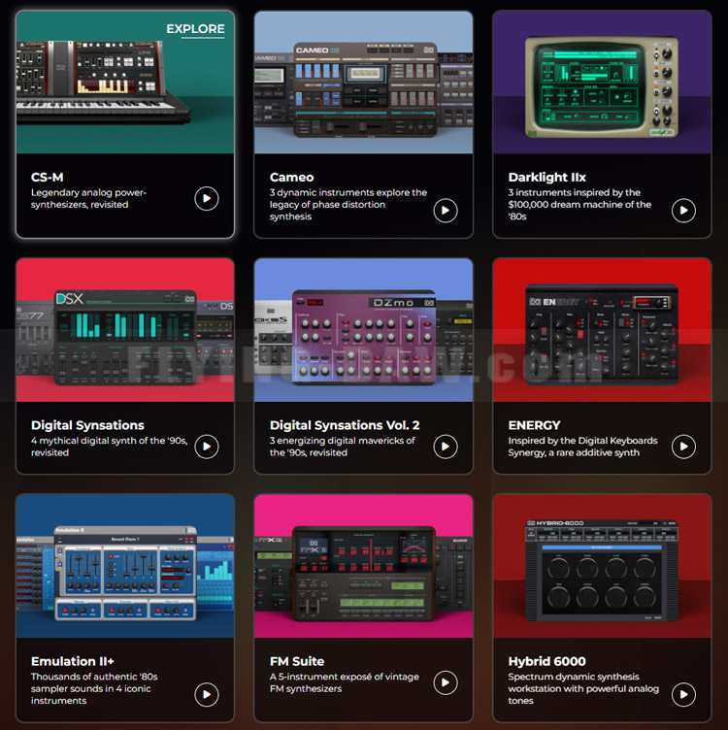Open the Emulation II+ thumbnail image
This screenshot has height=730, width=728.
[125, 566]
